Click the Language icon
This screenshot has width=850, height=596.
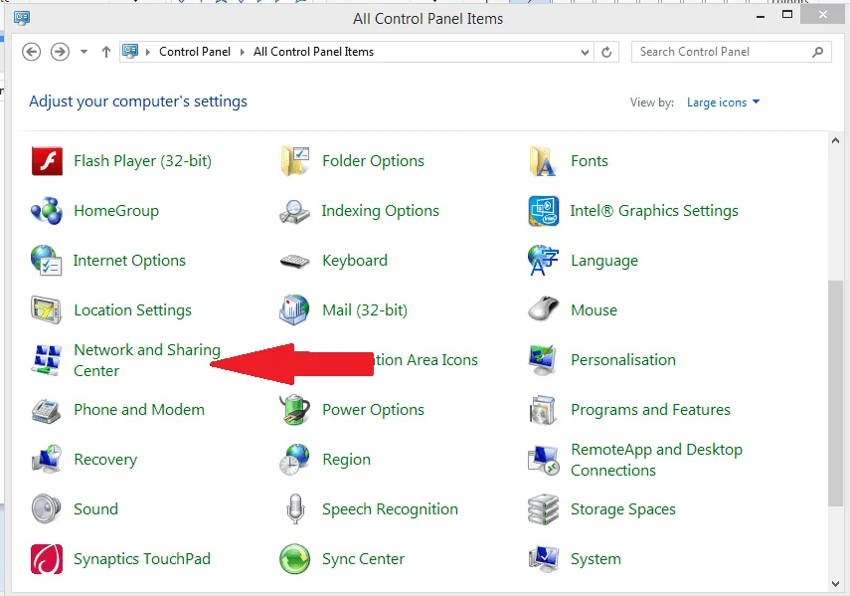click(x=543, y=261)
